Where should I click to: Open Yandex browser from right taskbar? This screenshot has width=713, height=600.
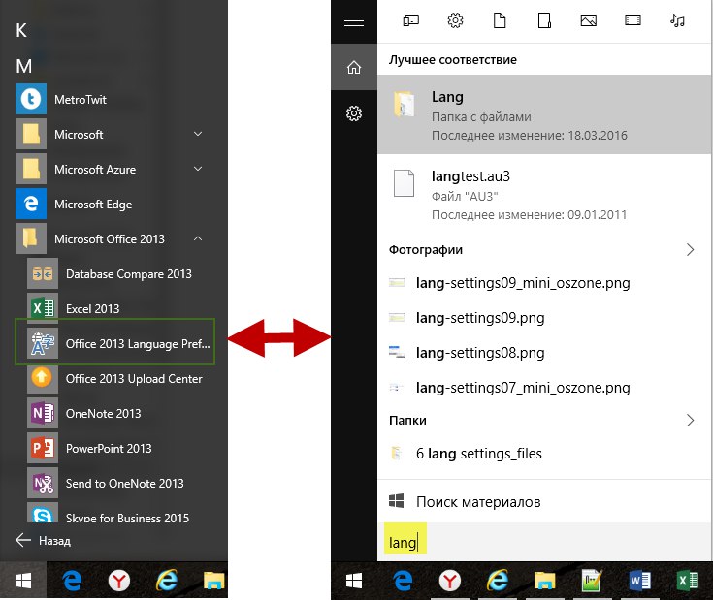[x=450, y=581]
